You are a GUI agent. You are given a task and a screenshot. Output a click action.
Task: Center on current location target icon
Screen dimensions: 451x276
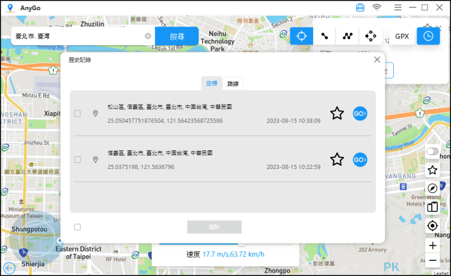coord(432,225)
